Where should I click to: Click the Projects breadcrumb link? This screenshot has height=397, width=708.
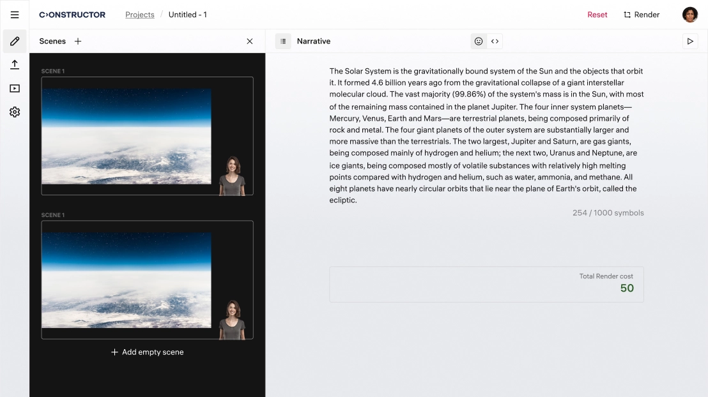(140, 15)
